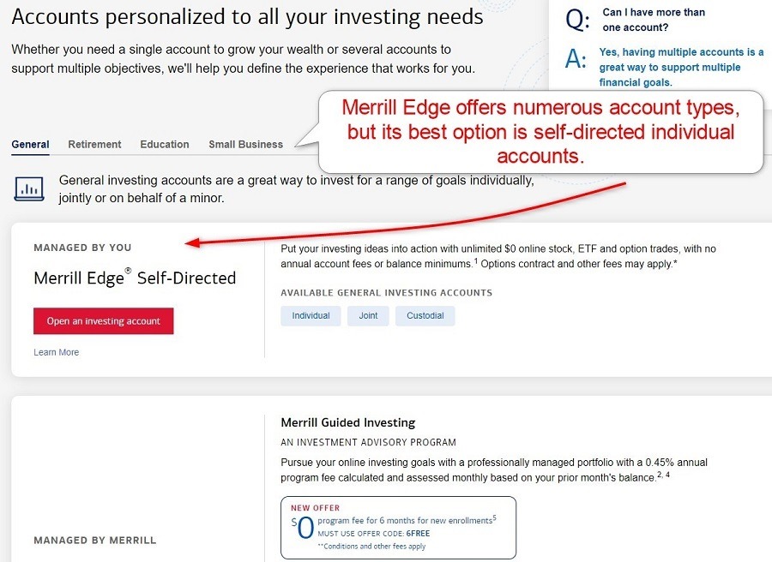Select the Individual account option
The height and width of the screenshot is (562, 772).
click(x=309, y=315)
